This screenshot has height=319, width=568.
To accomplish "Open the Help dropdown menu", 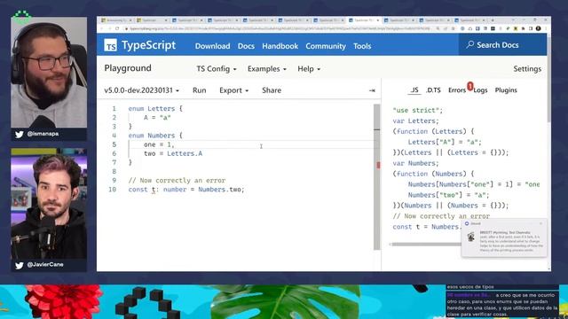I will pos(309,69).
